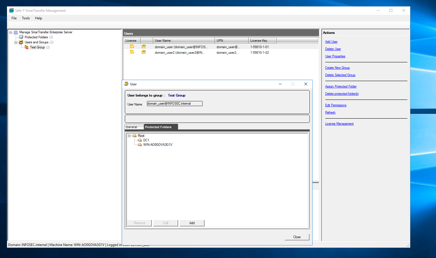The height and width of the screenshot is (258, 436).
Task: Open the License Management link
Action: (x=339, y=124)
